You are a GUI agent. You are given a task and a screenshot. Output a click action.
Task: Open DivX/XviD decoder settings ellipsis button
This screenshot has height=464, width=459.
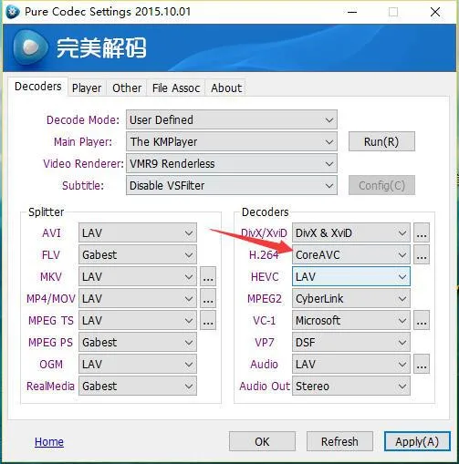click(422, 233)
